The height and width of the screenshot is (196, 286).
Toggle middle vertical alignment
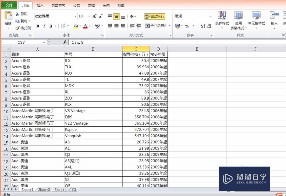click(x=116, y=17)
